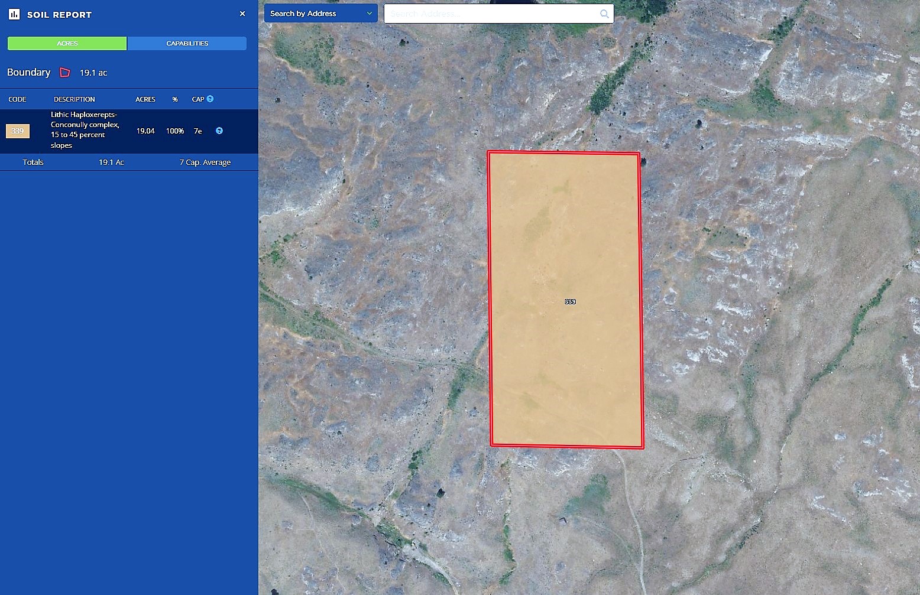
Task: Click the dropdown chevron next to Search by Address
Action: (x=370, y=14)
